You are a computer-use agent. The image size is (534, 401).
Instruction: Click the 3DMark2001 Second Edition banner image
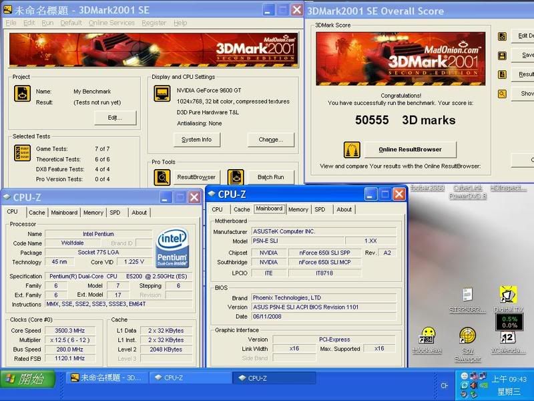[154, 49]
